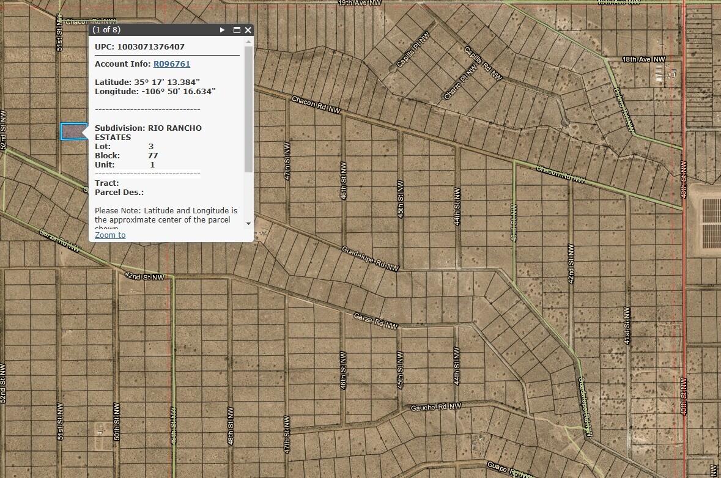Click the Zoom to link
721x478 pixels.
click(x=110, y=235)
